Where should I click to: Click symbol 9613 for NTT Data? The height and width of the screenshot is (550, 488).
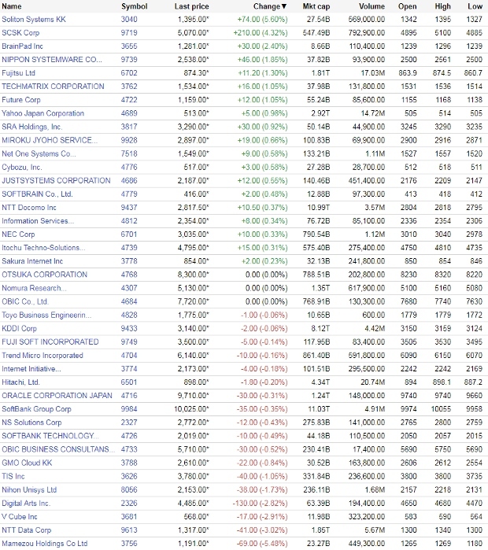(x=129, y=530)
